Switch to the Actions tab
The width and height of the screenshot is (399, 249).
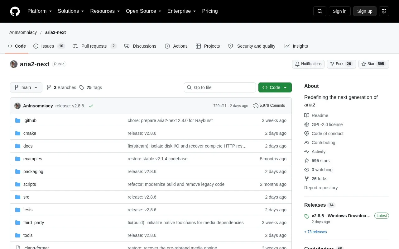tap(176, 46)
